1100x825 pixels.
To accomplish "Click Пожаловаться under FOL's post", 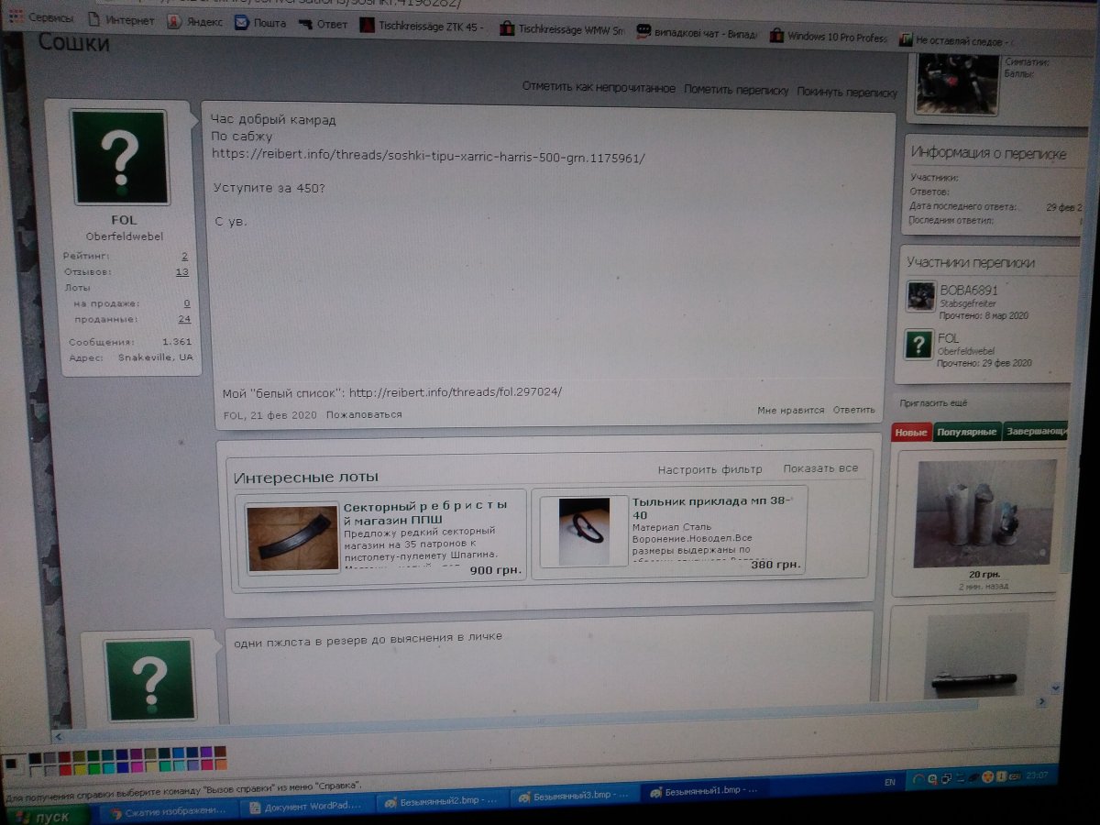I will coord(364,414).
